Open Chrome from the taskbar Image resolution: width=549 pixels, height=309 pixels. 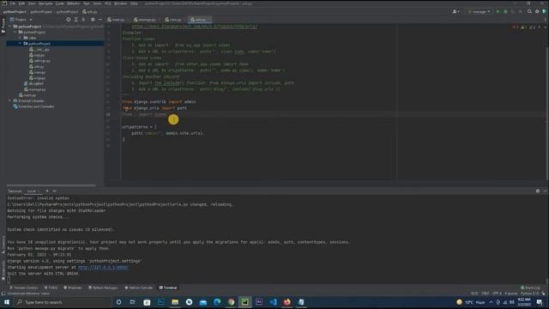(231, 302)
